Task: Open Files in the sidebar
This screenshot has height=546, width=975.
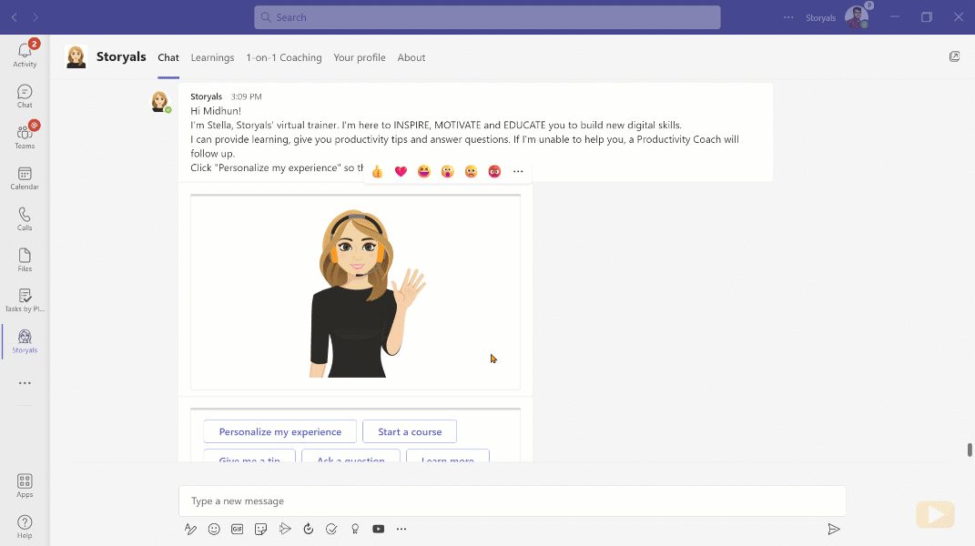Action: (25, 260)
